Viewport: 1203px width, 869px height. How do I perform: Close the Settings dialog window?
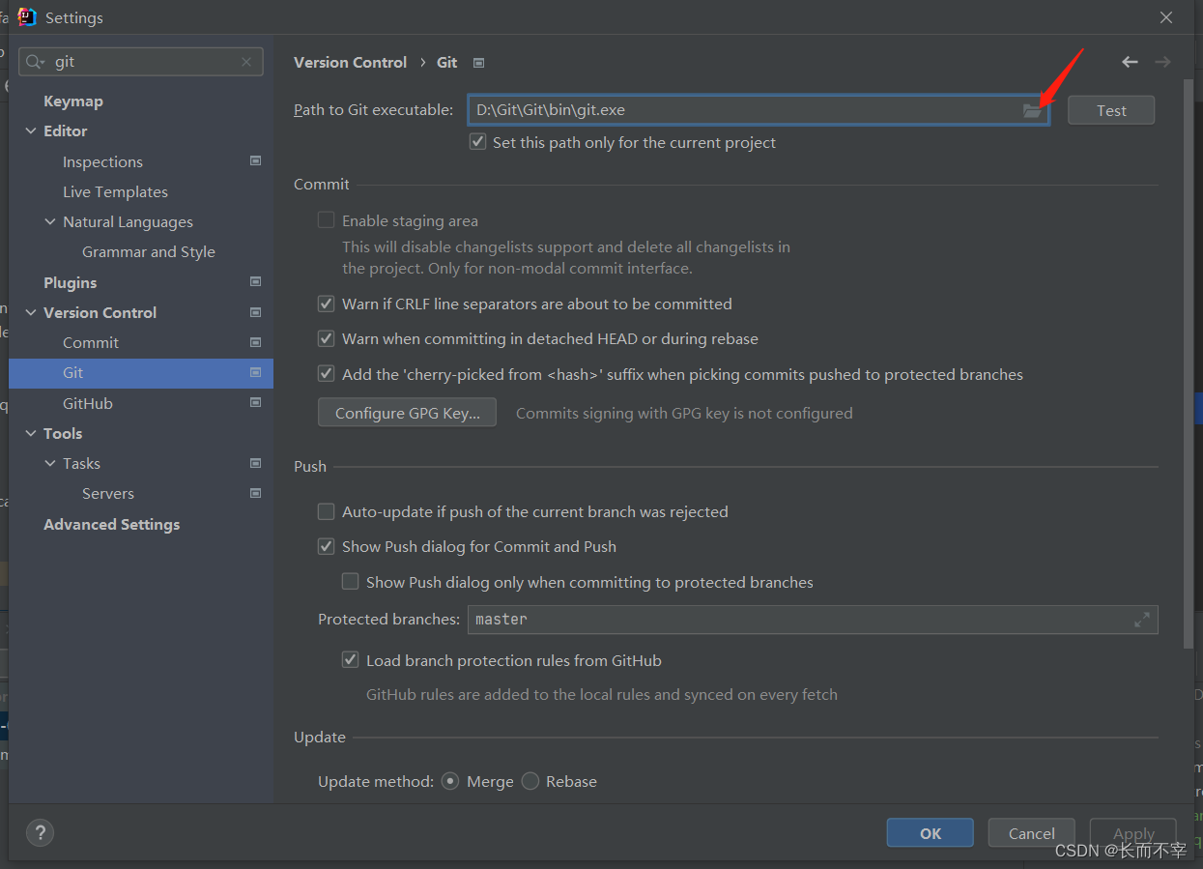[x=1166, y=17]
